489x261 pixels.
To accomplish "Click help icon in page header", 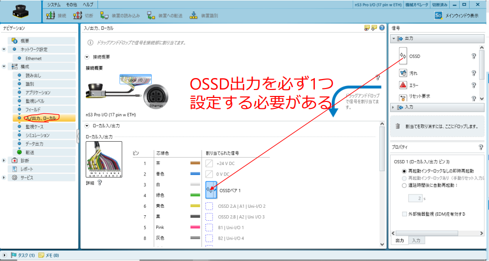I will tap(382, 28).
